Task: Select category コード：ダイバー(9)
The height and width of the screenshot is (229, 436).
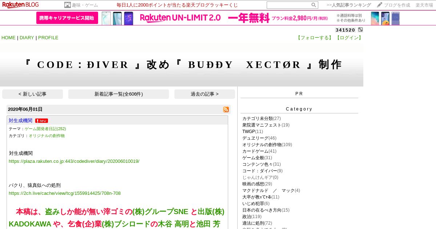Action: pos(262,171)
